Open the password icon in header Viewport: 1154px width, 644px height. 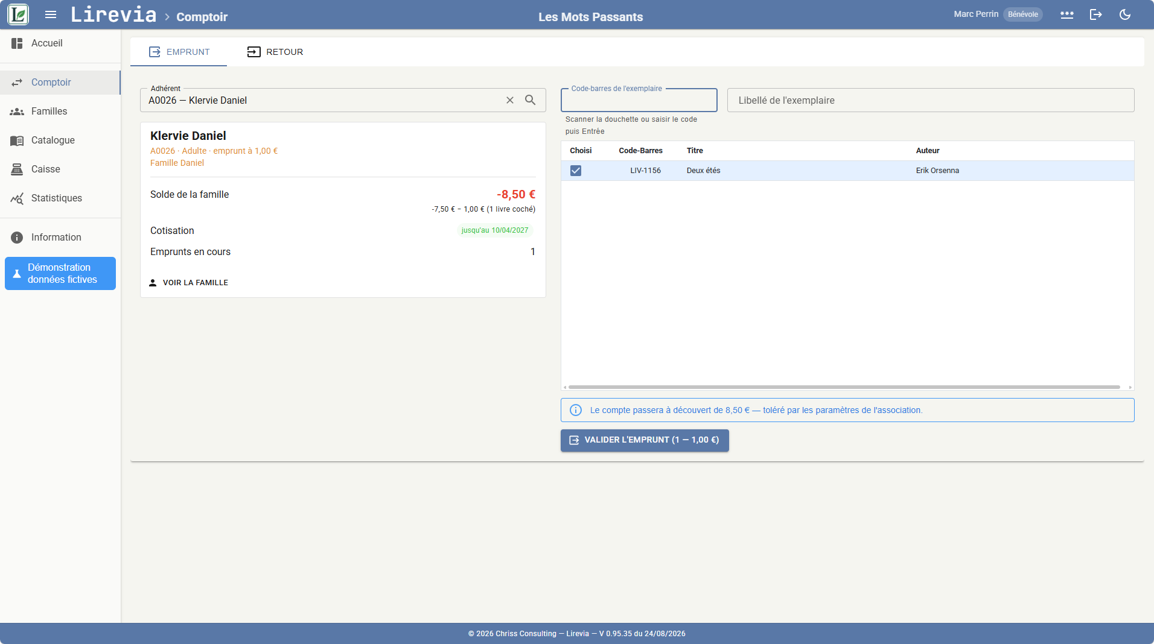coord(1067,14)
